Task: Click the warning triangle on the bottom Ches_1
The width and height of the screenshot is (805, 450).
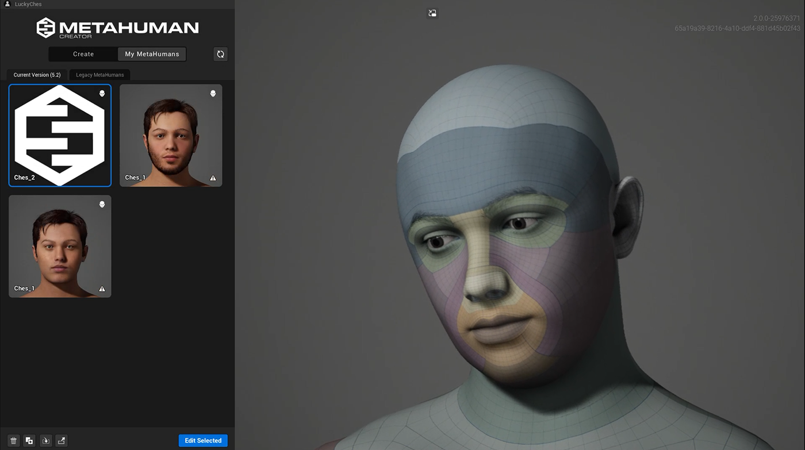Action: tap(102, 289)
